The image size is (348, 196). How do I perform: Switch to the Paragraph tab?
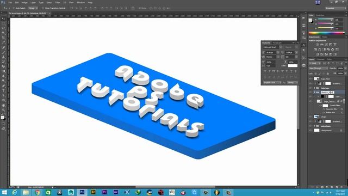click(277, 42)
